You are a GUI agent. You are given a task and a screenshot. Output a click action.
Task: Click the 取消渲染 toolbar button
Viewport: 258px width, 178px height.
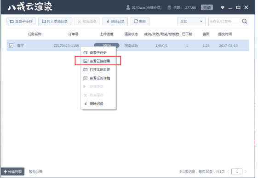click(x=87, y=21)
